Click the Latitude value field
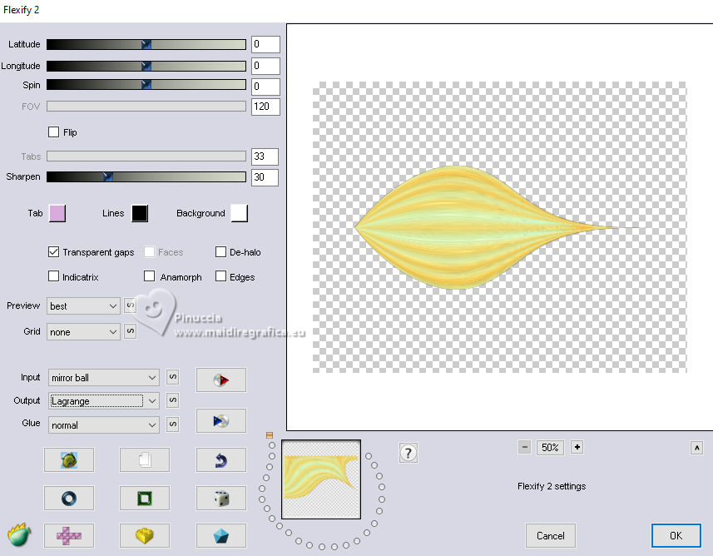The image size is (713, 556). [265, 44]
